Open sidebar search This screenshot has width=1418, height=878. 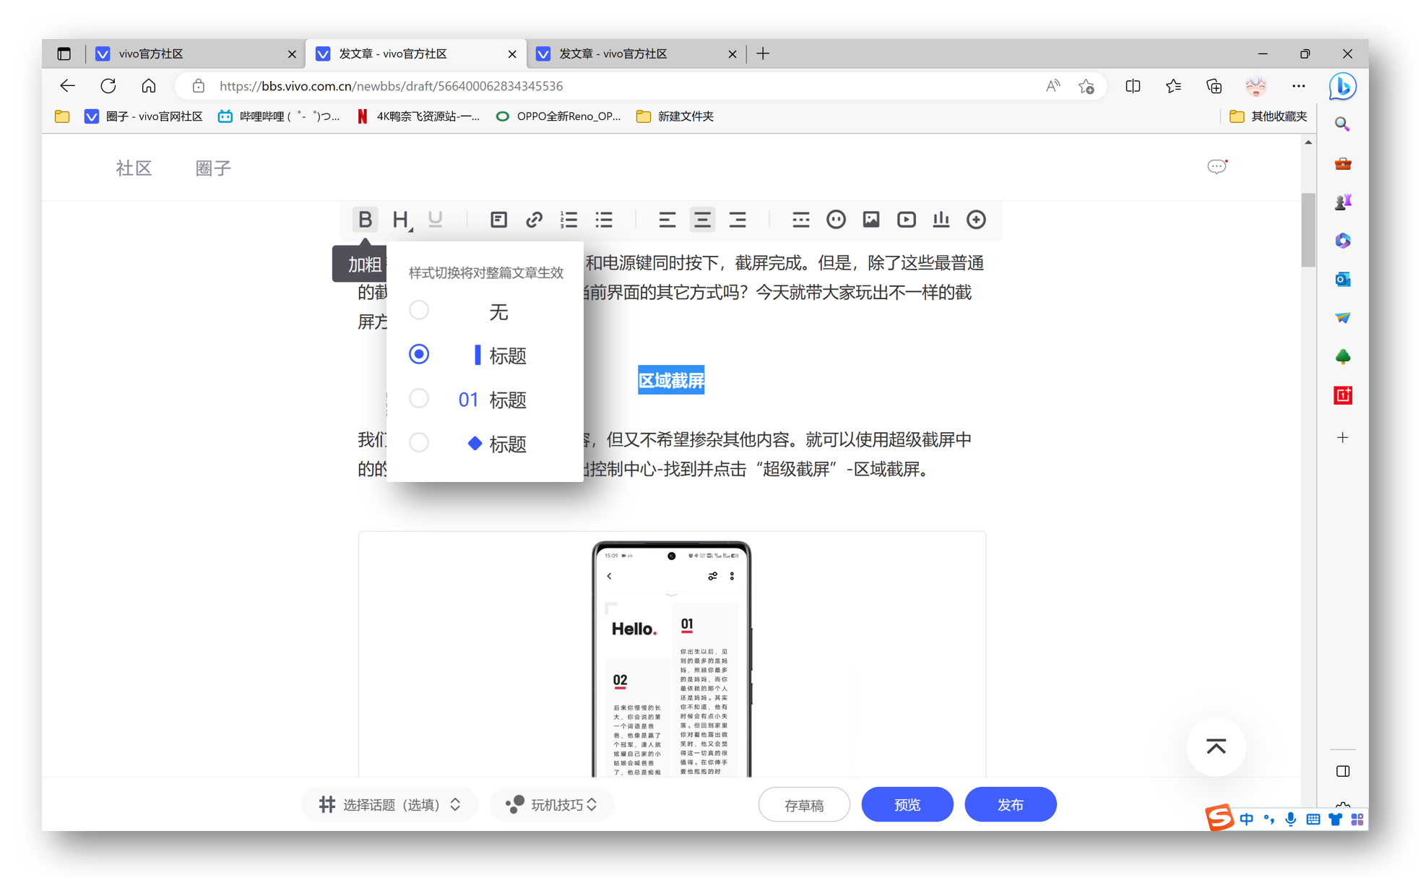pyautogui.click(x=1342, y=124)
